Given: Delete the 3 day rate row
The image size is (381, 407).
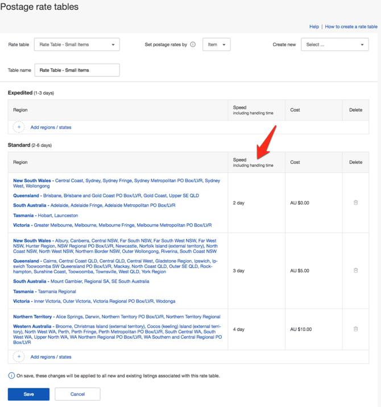Looking at the screenshot, I should (355, 270).
